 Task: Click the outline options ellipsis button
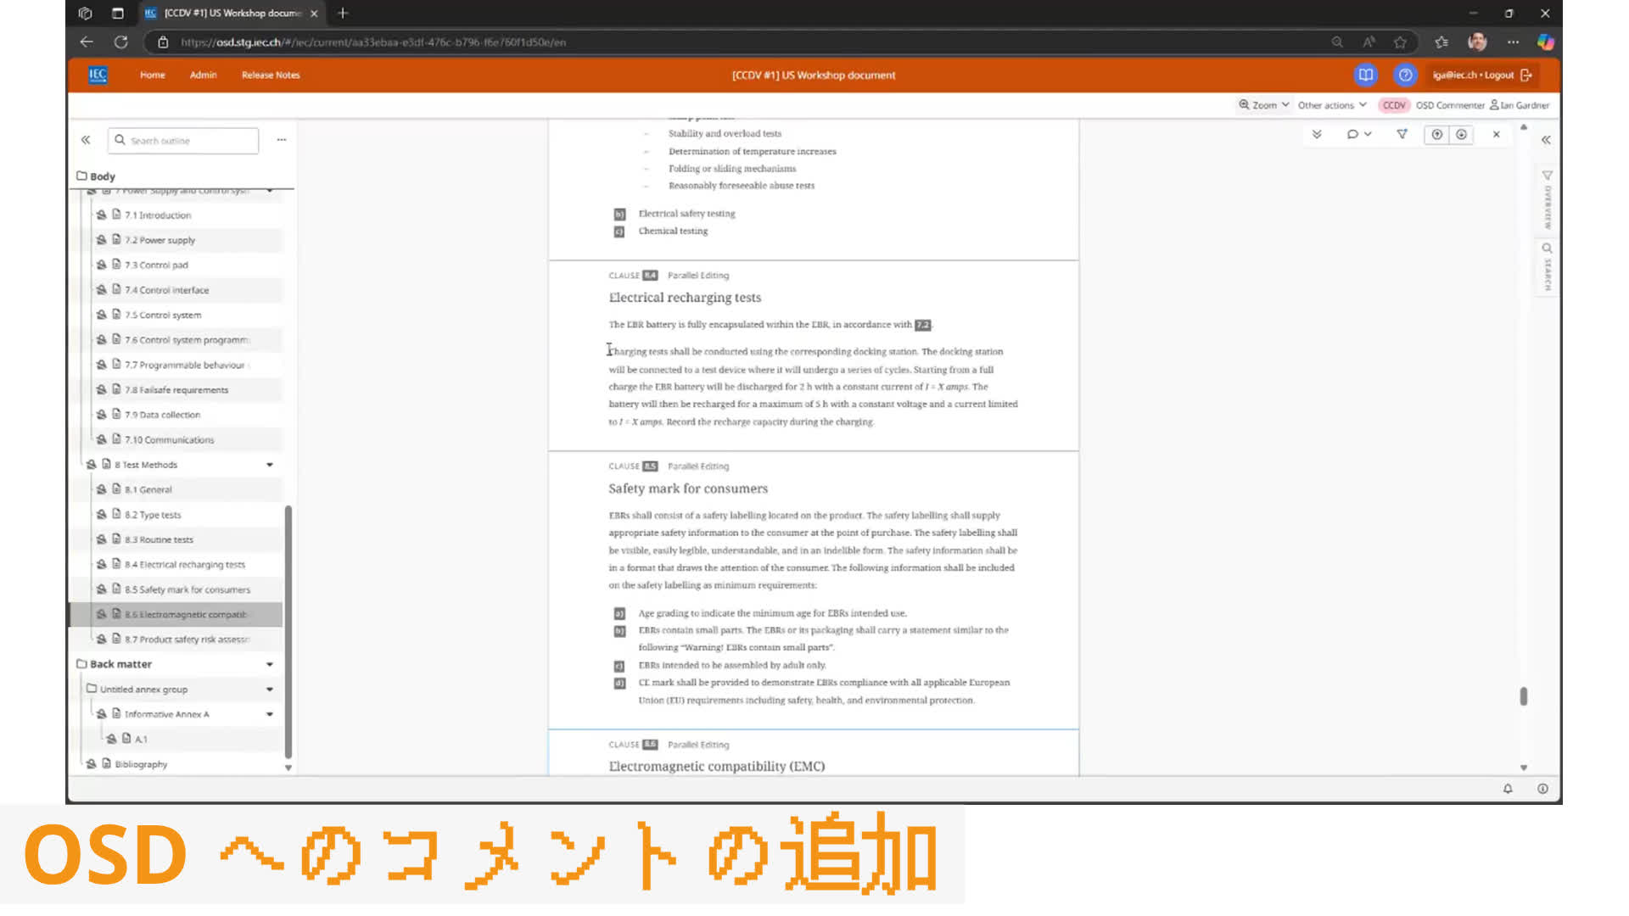(x=282, y=140)
